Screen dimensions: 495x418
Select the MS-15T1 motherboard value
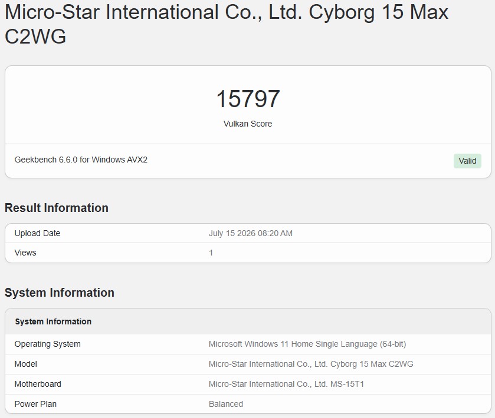coord(286,384)
